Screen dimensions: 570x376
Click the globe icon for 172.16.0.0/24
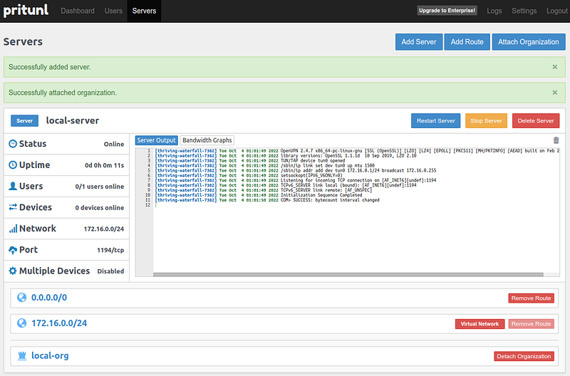pyautogui.click(x=22, y=323)
